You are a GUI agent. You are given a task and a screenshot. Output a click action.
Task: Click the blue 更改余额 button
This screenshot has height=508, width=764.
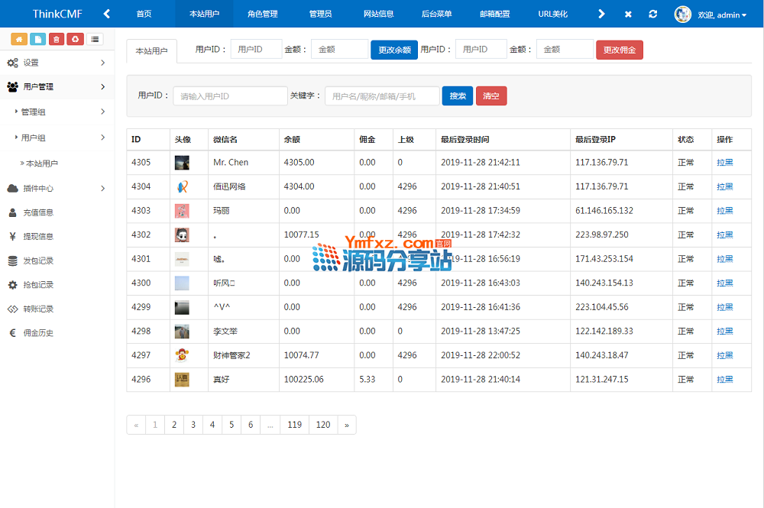point(394,50)
